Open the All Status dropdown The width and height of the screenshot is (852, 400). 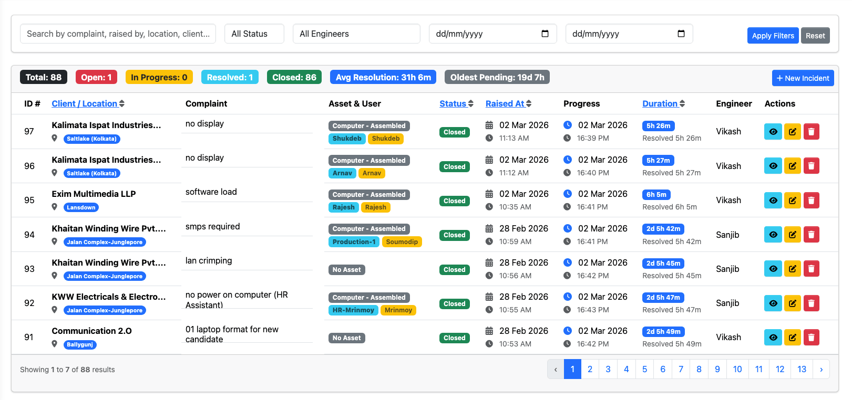(254, 34)
